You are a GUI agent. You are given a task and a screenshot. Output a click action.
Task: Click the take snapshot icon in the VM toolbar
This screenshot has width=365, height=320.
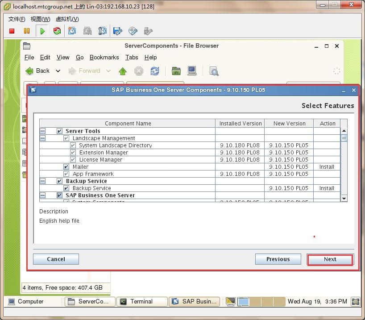coord(72,31)
